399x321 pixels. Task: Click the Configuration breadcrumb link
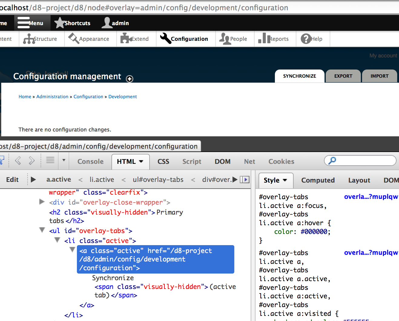click(x=88, y=97)
